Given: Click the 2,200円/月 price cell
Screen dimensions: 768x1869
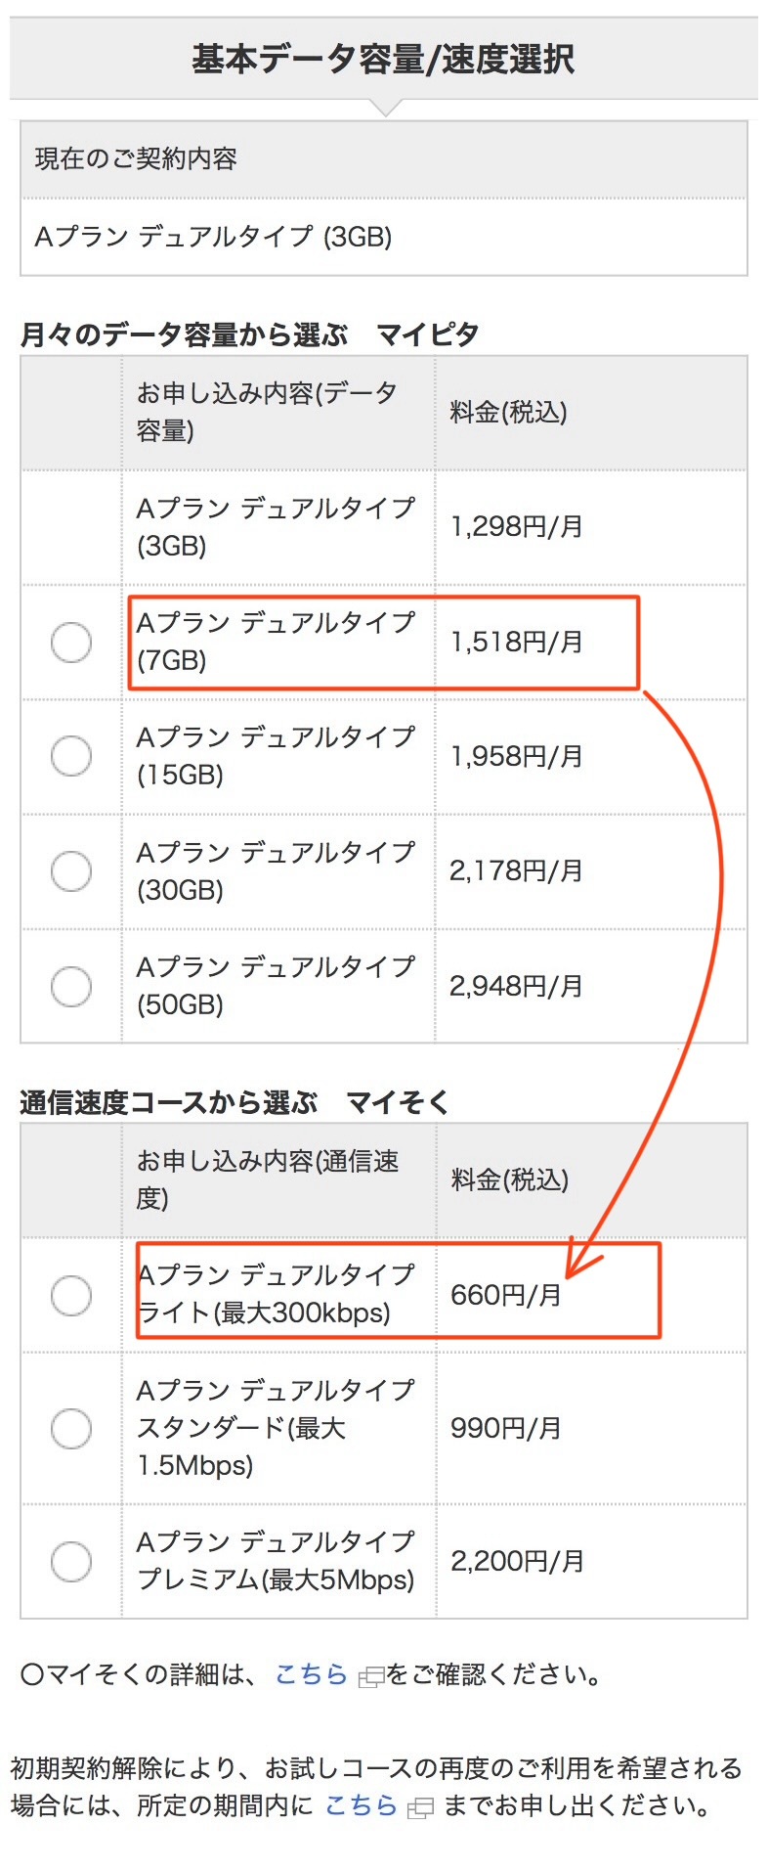Looking at the screenshot, I should coord(517,1561).
